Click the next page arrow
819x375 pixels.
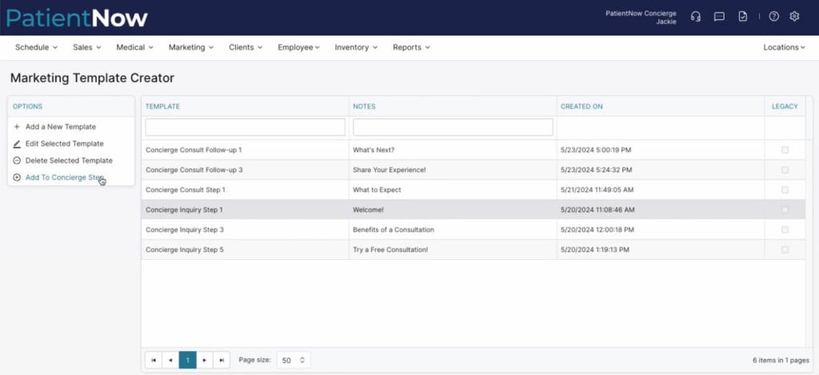[x=205, y=360]
